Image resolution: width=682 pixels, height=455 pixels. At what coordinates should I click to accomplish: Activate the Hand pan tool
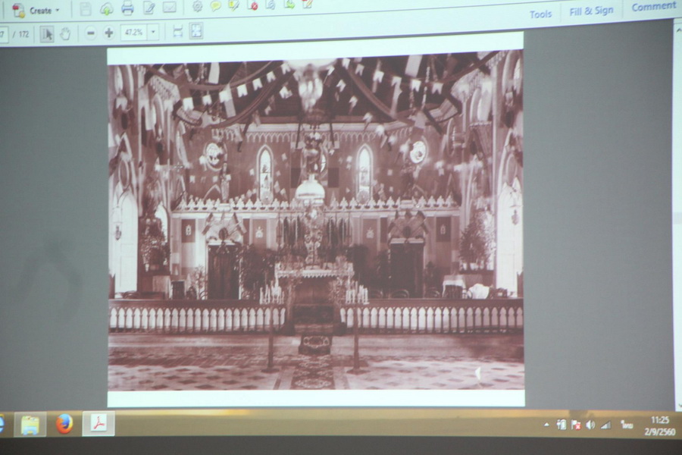[x=65, y=33]
